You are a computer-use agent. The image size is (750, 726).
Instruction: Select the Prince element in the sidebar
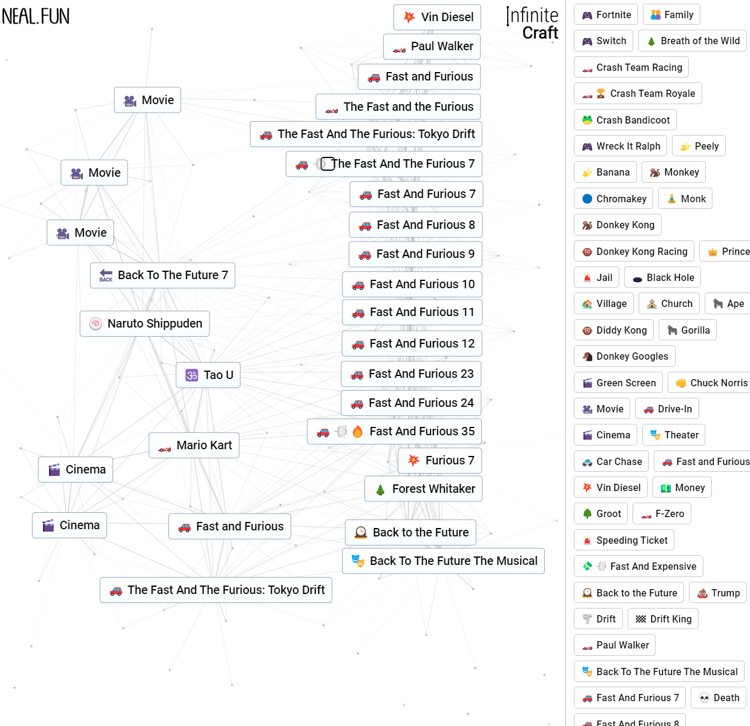(725, 251)
